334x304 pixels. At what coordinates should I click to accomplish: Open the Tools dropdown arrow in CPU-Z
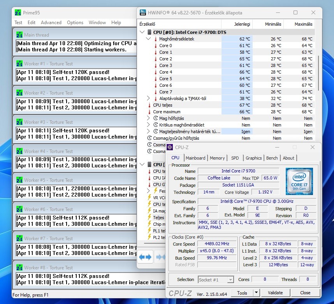click(256, 293)
